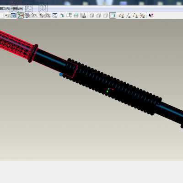Switch display to No Hidden style
Screen dimensions: 183x183
click(x=106, y=16)
